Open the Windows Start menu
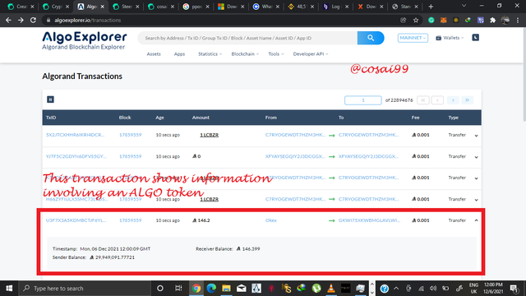This screenshot has width=526, height=296. point(9,289)
